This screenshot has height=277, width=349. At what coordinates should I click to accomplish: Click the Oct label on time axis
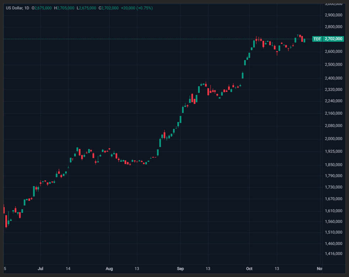249,268
